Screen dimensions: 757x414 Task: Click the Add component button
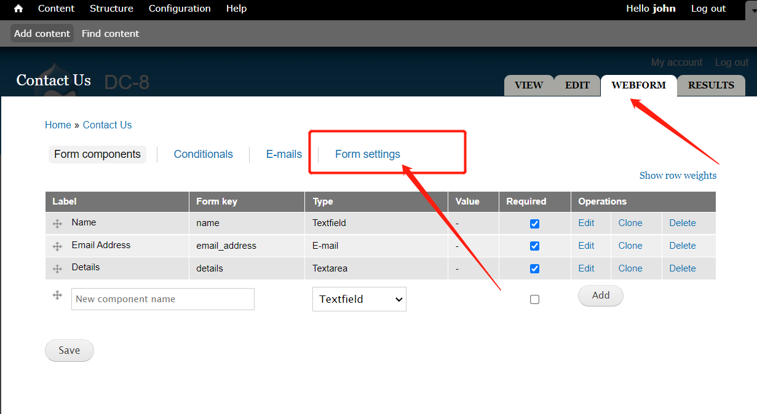pos(601,295)
